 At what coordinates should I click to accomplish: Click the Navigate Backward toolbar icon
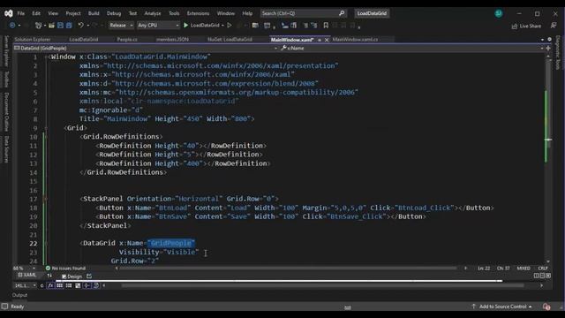tap(12, 26)
